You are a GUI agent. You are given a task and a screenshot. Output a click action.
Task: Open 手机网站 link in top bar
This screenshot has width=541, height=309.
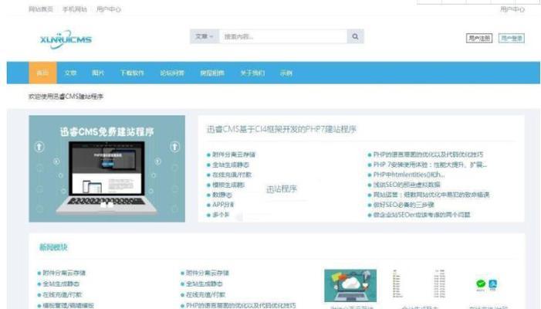coord(75,9)
